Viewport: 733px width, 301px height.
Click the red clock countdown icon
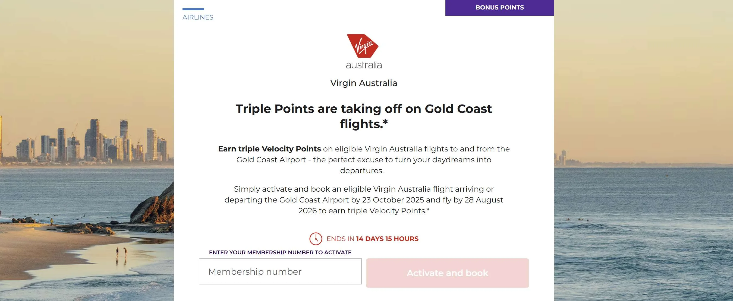316,239
